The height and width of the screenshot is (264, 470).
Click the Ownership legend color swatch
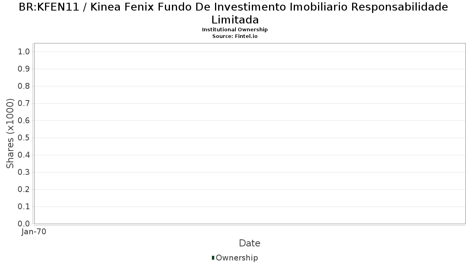tap(213, 258)
